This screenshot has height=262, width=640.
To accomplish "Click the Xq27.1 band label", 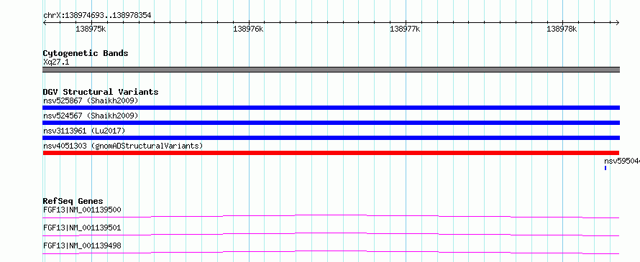I will [x=55, y=62].
